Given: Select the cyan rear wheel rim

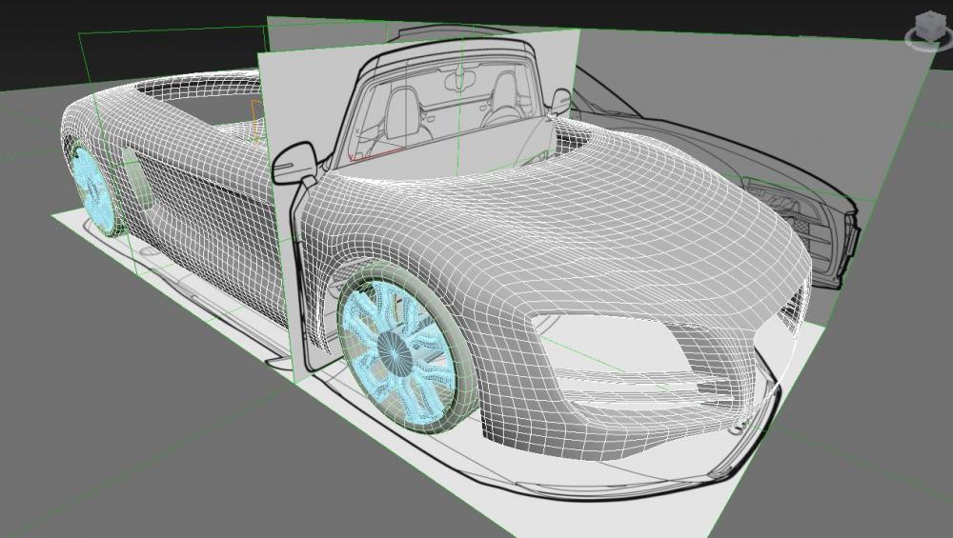Looking at the screenshot, I should pyautogui.click(x=91, y=190).
